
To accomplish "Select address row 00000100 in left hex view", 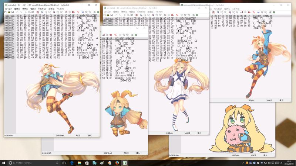I will pyautogui.click(x=10, y=58).
